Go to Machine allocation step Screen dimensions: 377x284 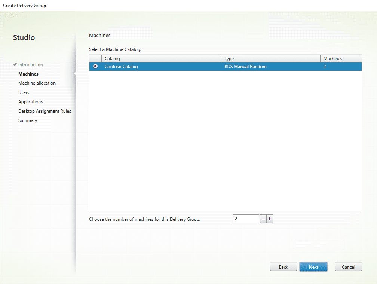pyautogui.click(x=37, y=83)
